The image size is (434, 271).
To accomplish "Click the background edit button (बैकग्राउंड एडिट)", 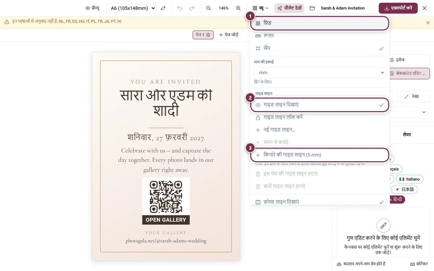I will (x=410, y=73).
